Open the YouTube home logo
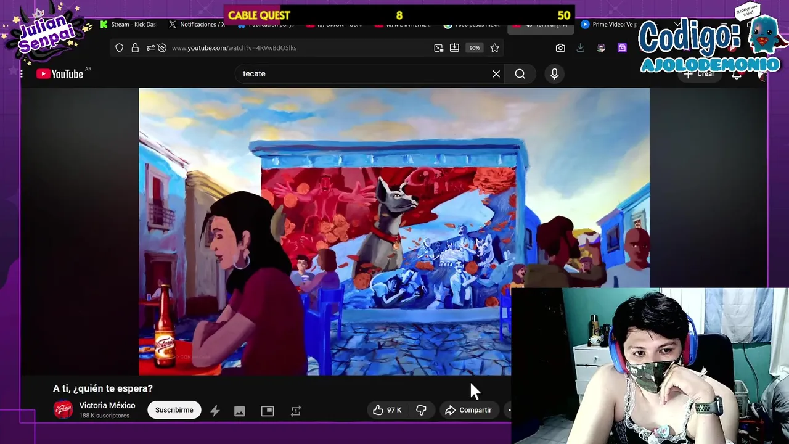 click(60, 74)
